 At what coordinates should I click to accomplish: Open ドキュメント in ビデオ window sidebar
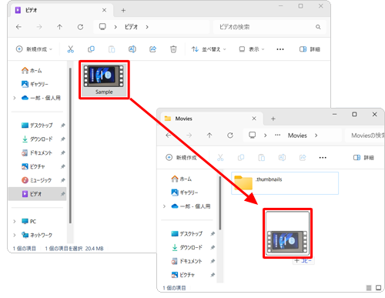tap(37, 152)
